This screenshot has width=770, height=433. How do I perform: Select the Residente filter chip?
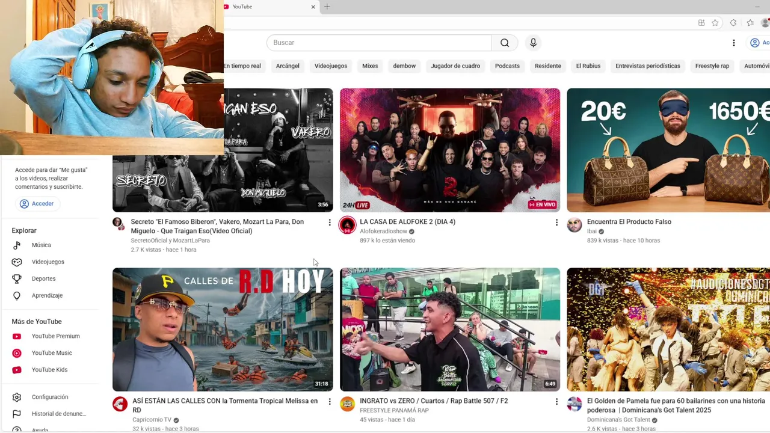tap(548, 66)
